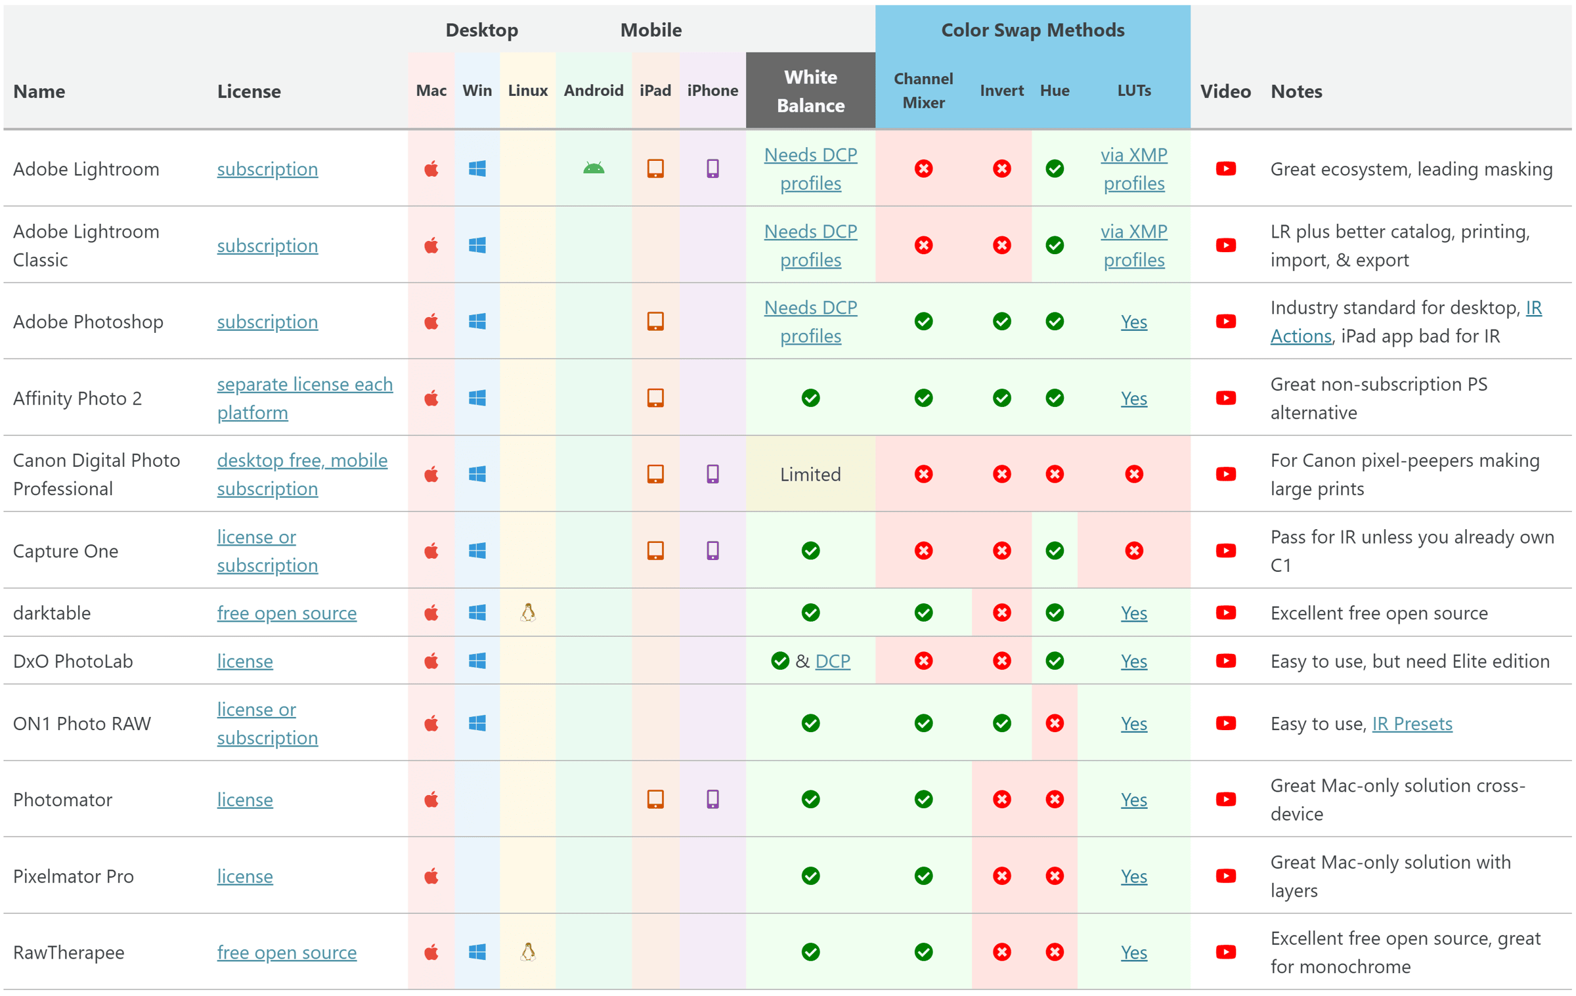This screenshot has height=996, width=1576.
Task: Click the iPhone icon in Adobe Lightroom row
Action: (x=712, y=169)
